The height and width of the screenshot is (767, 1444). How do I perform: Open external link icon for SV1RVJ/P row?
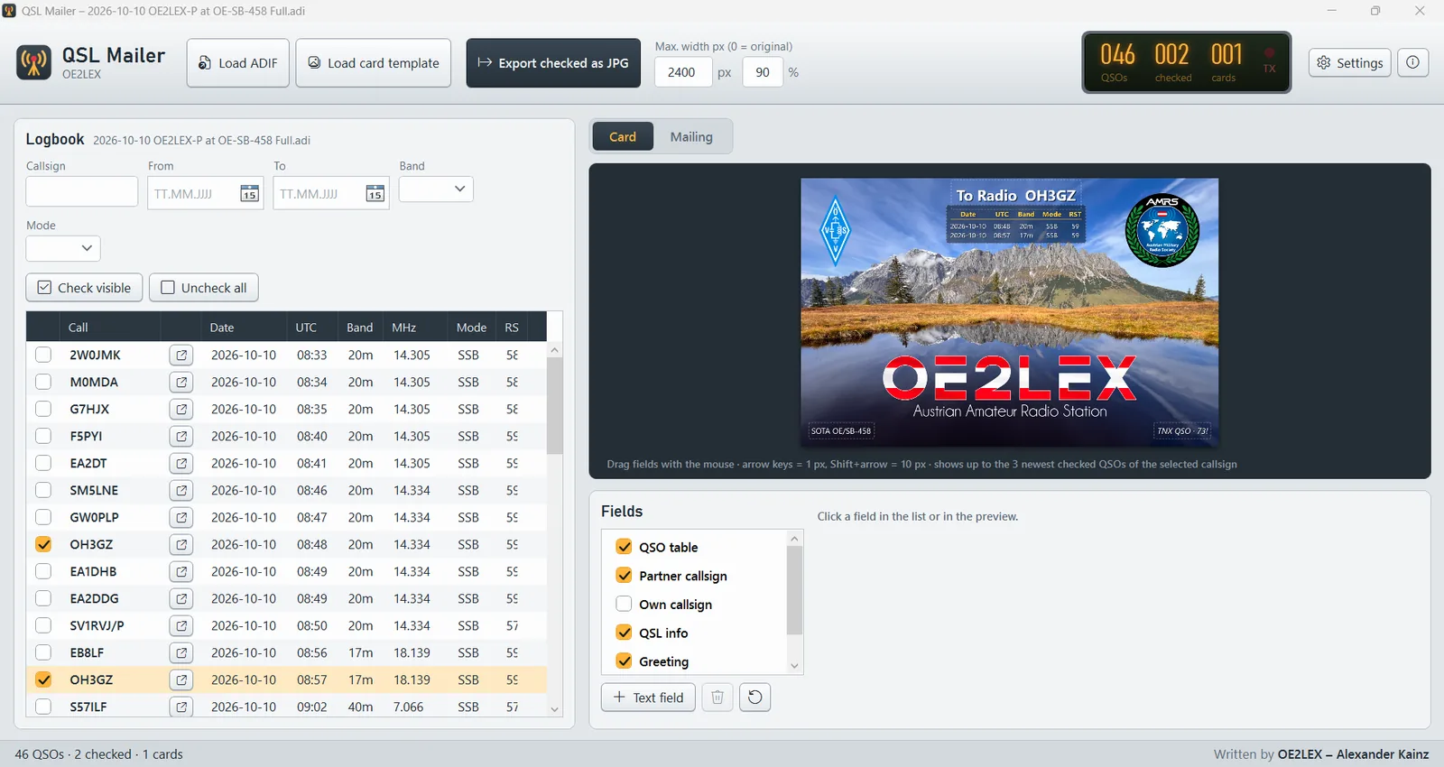181,626
